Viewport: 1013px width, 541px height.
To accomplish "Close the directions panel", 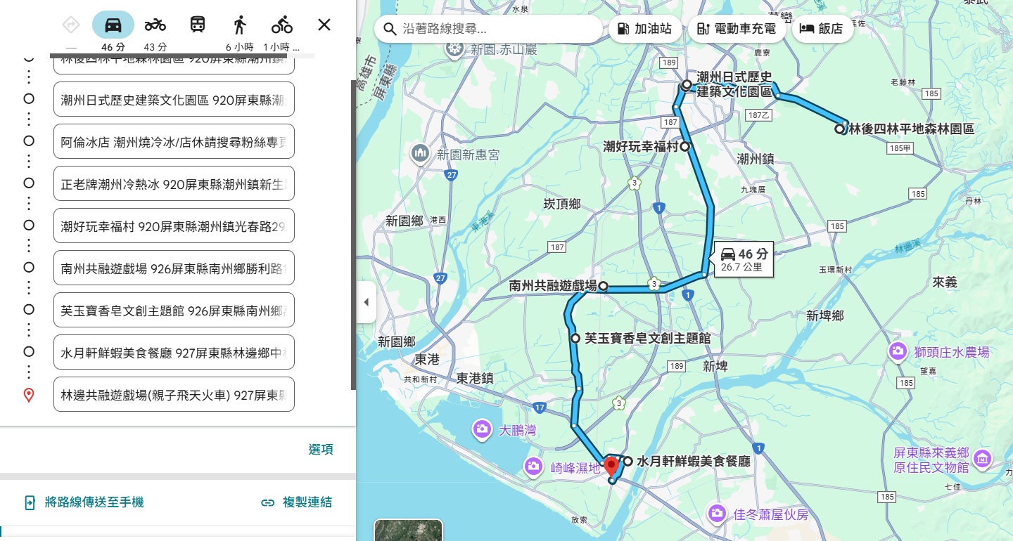I will [x=324, y=25].
